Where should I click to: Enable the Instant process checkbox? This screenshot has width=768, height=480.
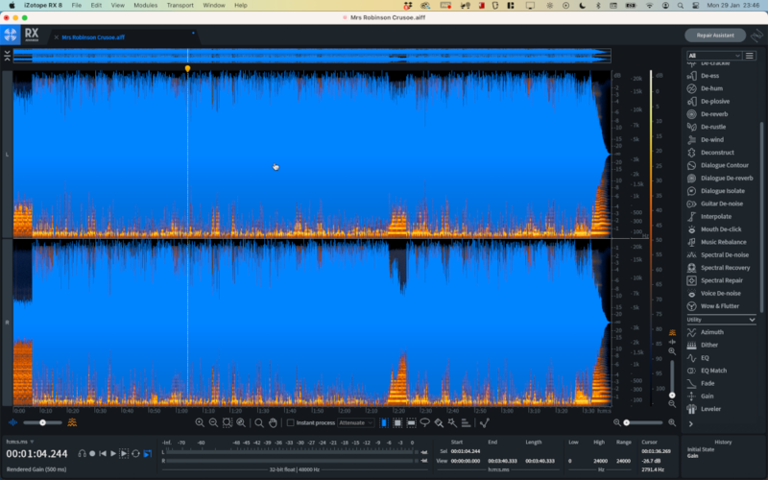coord(291,422)
